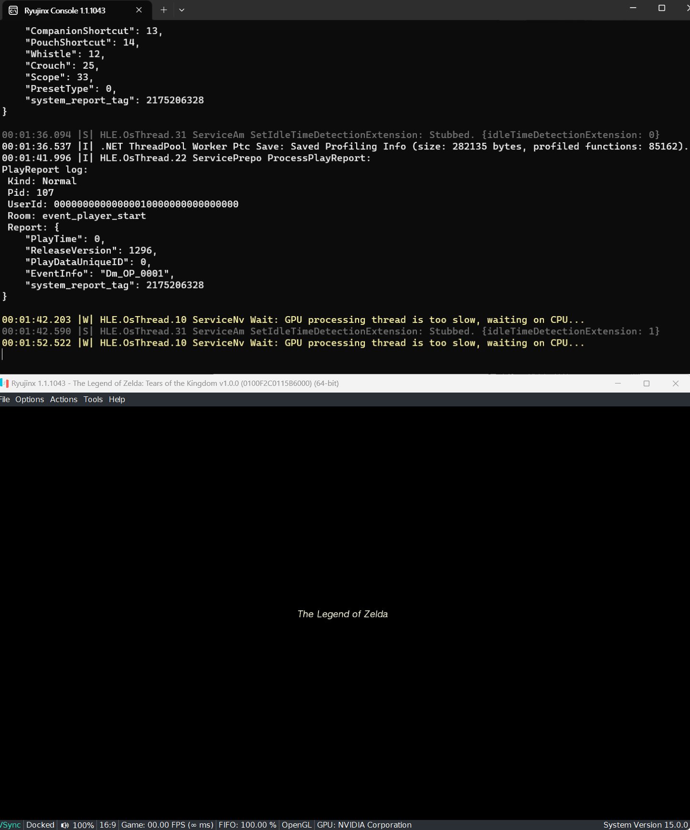Click the Ryujinx app icon in title bar
Image resolution: width=690 pixels, height=830 pixels.
4,383
